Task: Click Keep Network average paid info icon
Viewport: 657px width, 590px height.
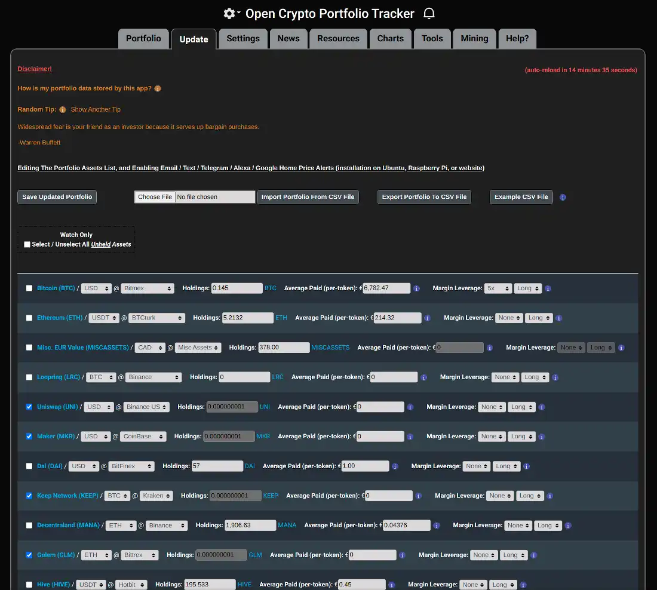Action: [x=418, y=496]
